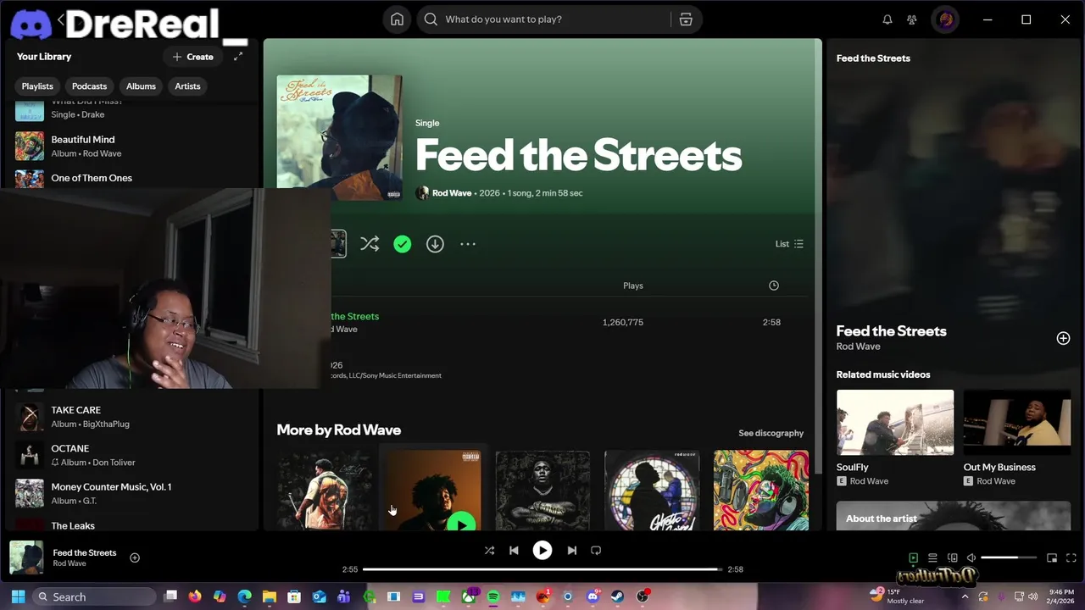Open OCTANE album by Don Toliver
This screenshot has height=610, width=1085.
131,455
